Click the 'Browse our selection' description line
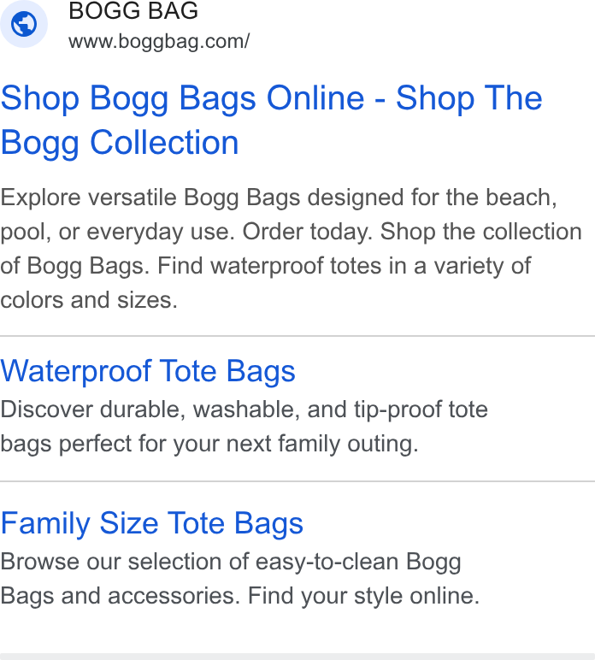595x660 pixels. click(x=231, y=562)
